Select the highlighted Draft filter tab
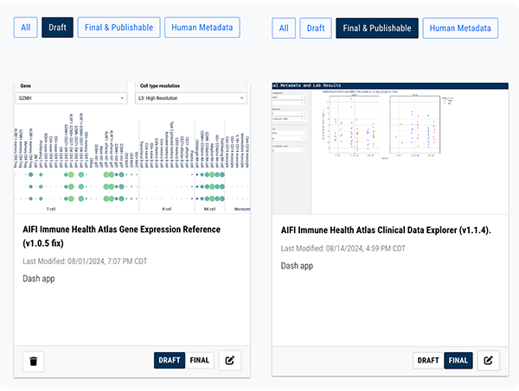Viewport: 519px width, 391px height. click(57, 28)
